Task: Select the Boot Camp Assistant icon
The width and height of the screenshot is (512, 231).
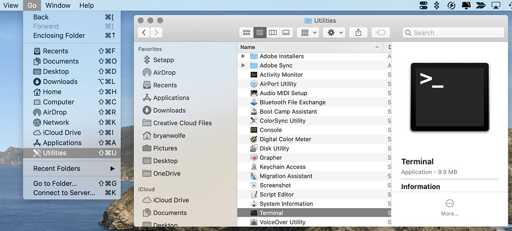Action: click(254, 111)
